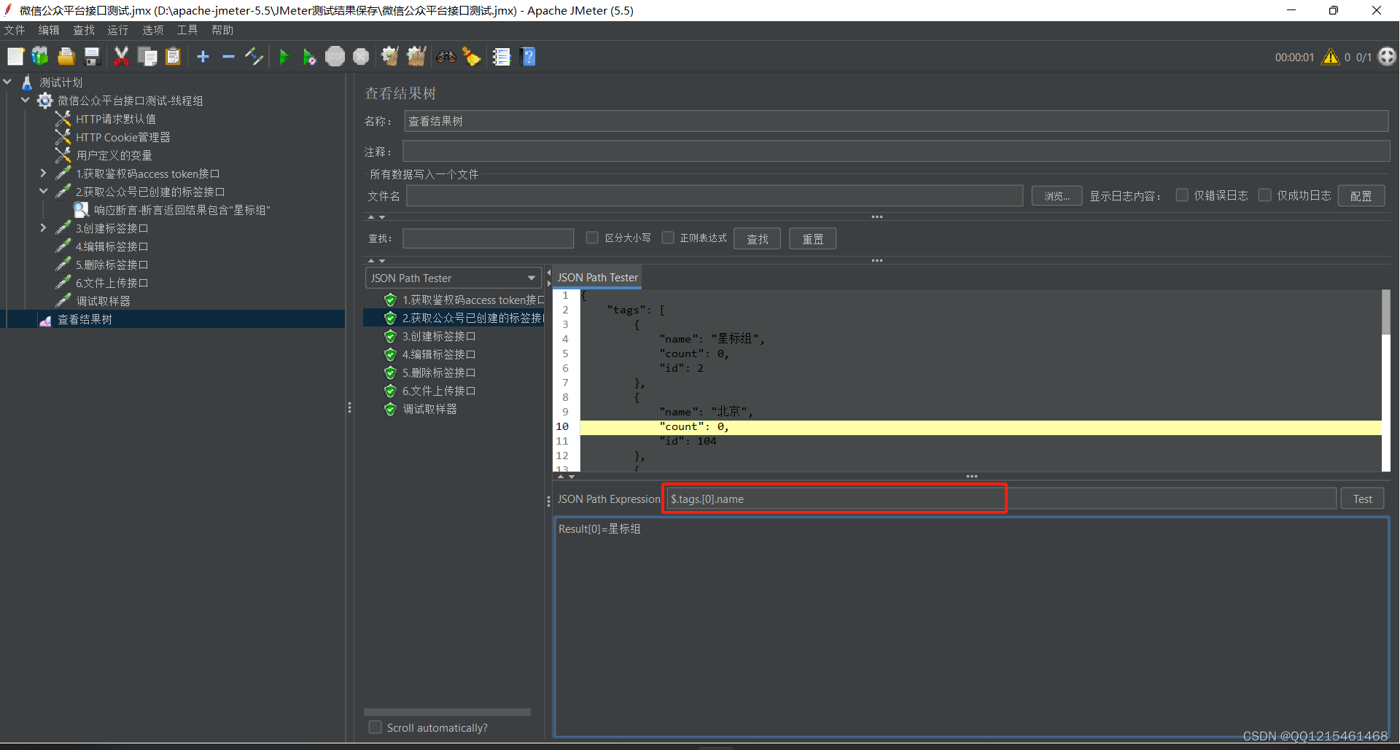The height and width of the screenshot is (750, 1400).
Task: Click the 查找 search button
Action: 757,238
